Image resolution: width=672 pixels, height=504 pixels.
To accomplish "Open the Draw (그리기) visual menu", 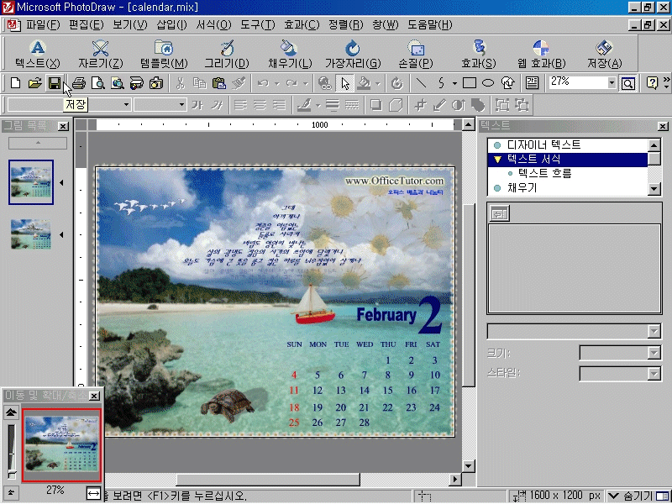I will click(227, 54).
